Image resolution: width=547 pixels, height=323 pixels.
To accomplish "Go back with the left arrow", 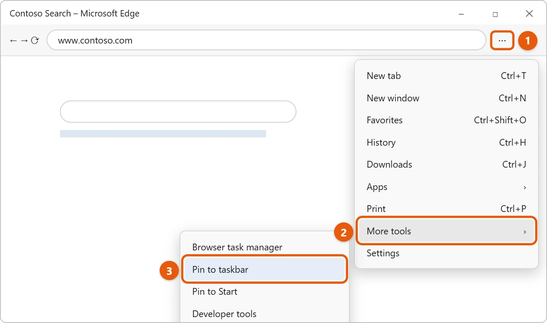I will (x=14, y=41).
